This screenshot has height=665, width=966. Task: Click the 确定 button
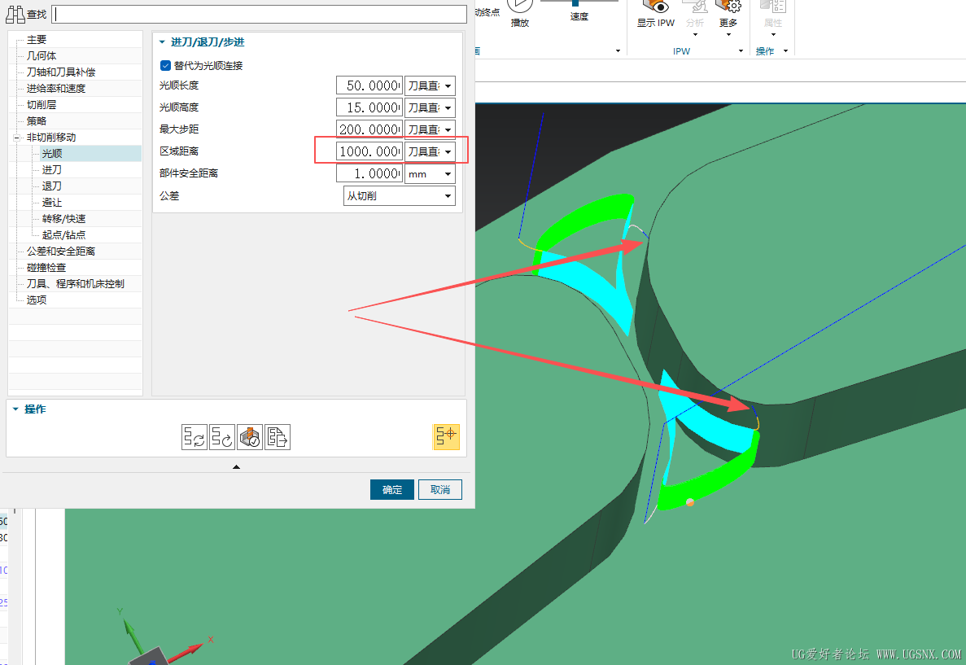point(391,490)
